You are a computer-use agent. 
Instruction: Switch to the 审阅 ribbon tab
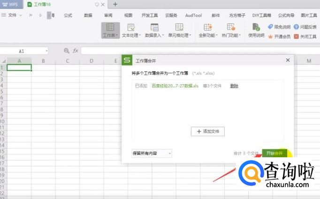tap(108, 15)
